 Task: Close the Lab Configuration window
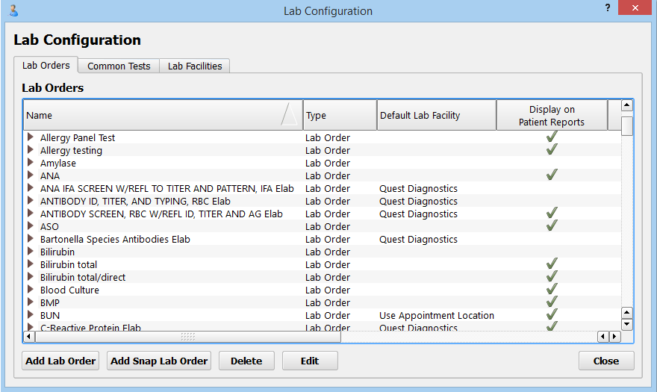635,7
